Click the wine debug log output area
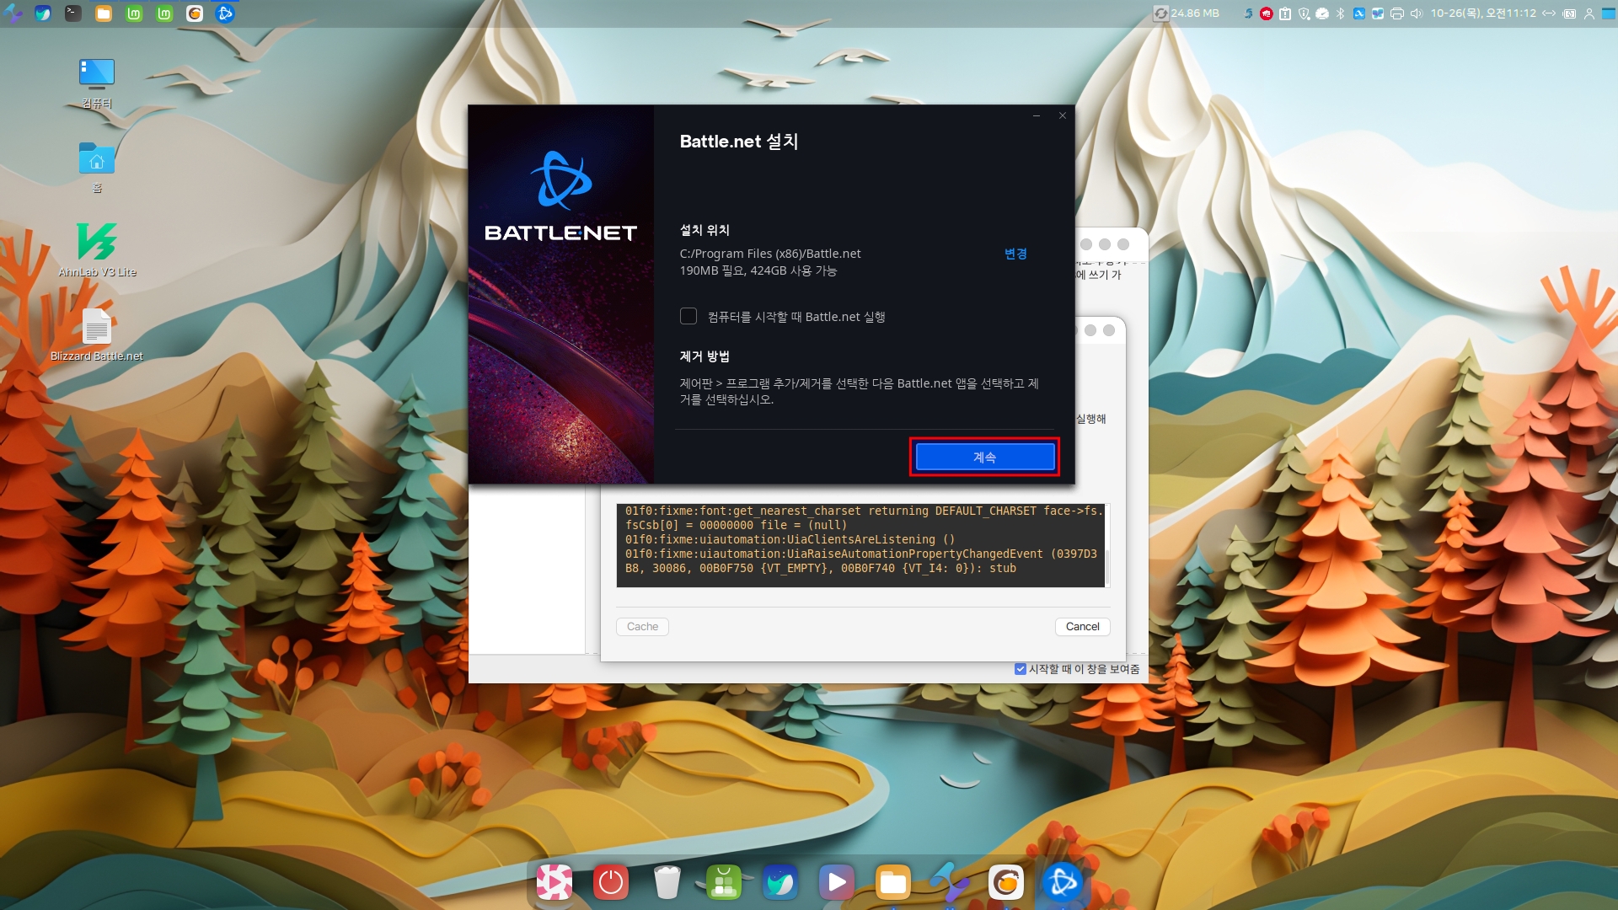This screenshot has height=910, width=1618. coord(860,545)
